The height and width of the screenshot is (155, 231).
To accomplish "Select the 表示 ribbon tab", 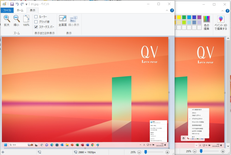I will click(33, 10).
